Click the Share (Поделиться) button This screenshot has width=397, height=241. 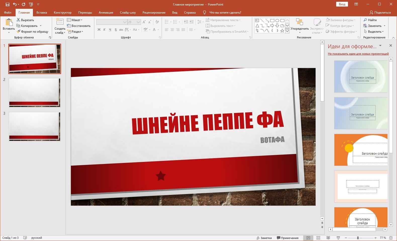pyautogui.click(x=380, y=13)
